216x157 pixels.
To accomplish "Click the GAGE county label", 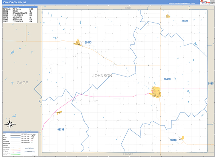I will (x=22, y=83).
